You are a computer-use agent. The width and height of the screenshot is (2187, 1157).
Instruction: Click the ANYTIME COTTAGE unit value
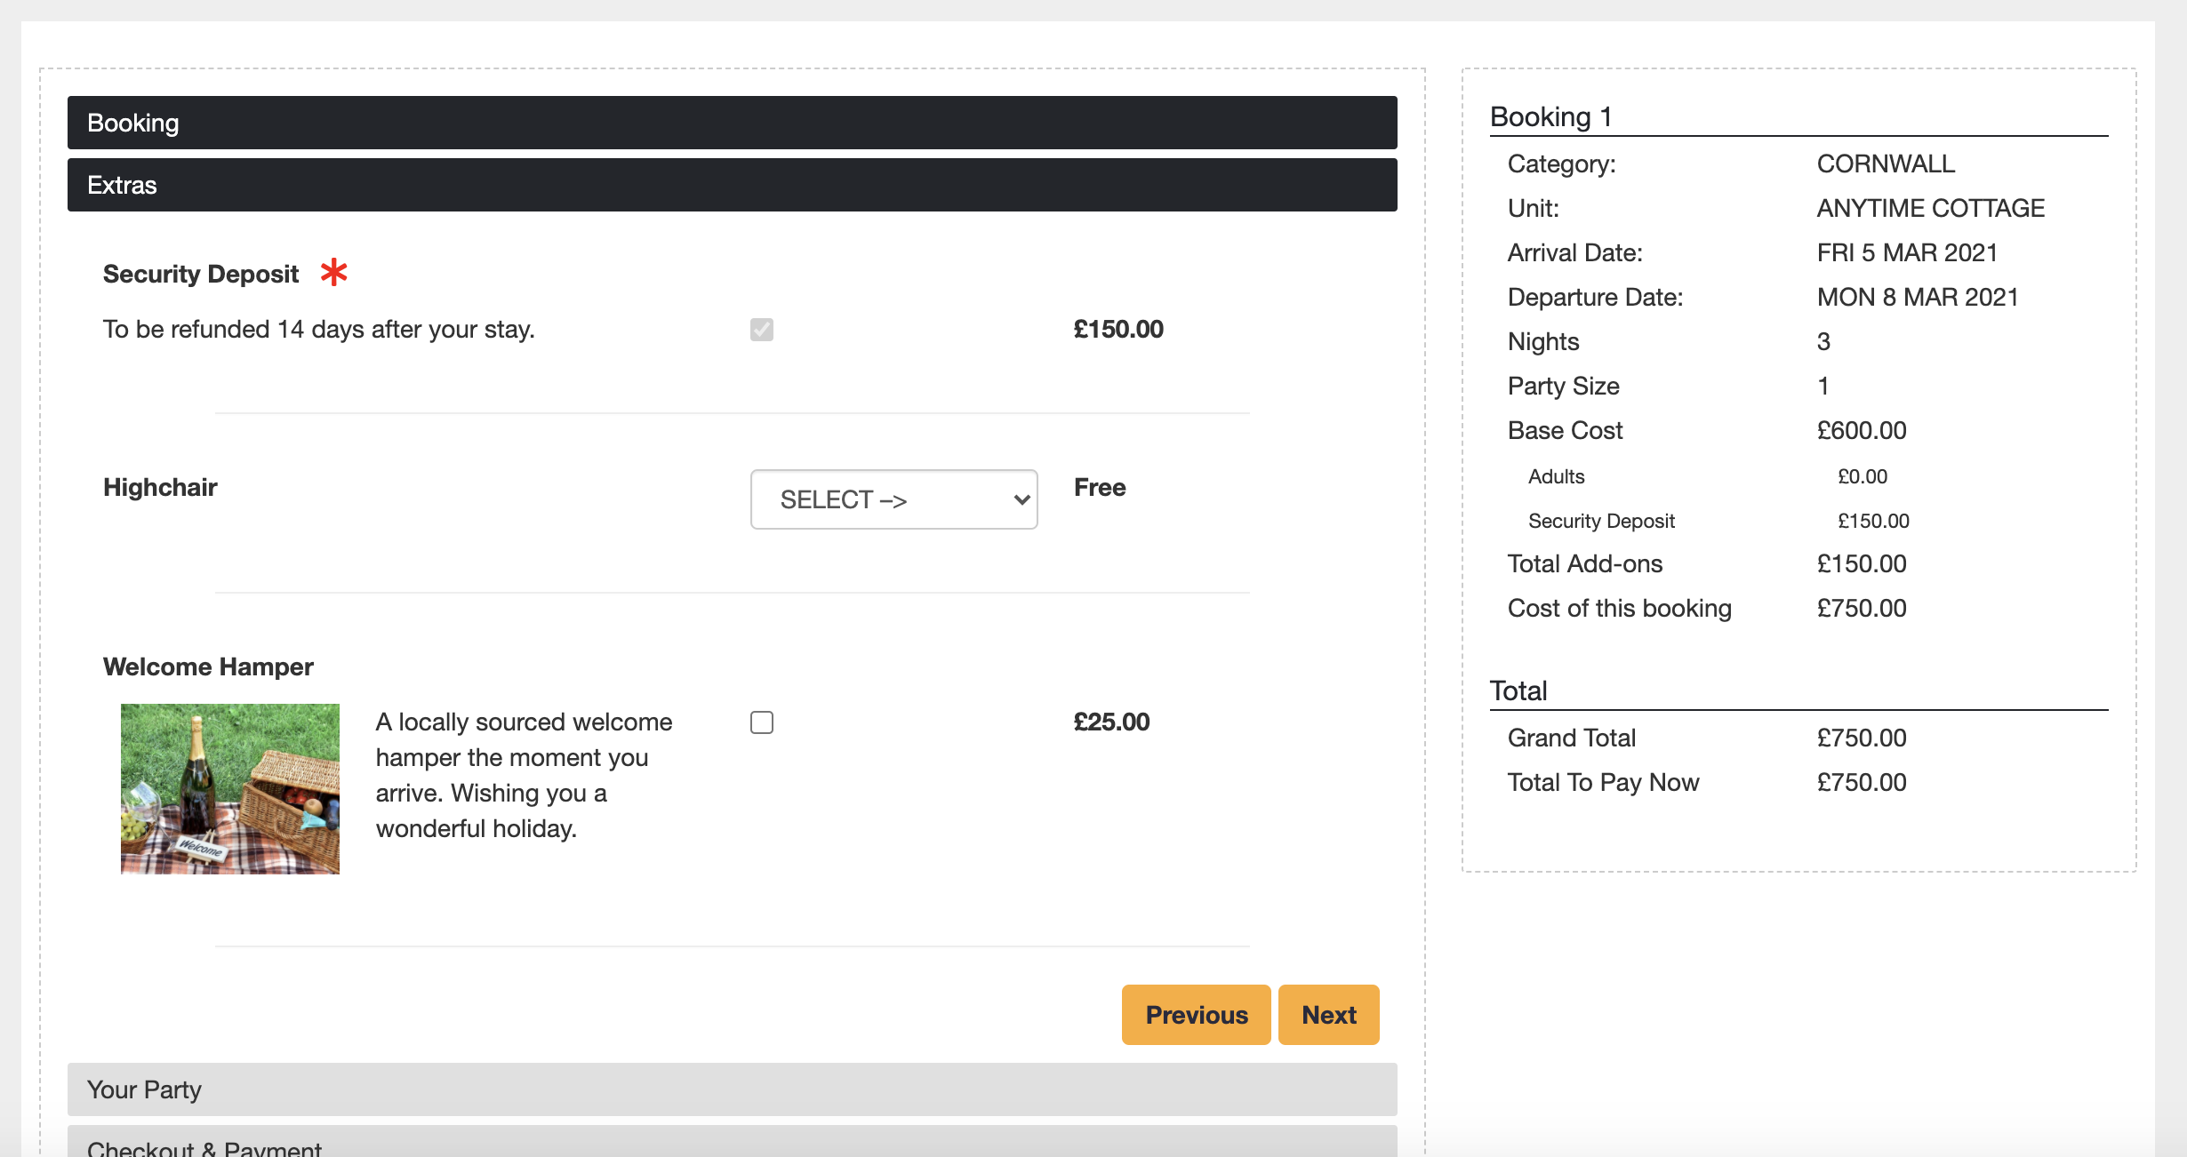pos(1931,208)
